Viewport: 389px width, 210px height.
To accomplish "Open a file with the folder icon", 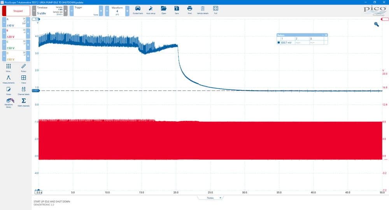I will pos(164,10).
